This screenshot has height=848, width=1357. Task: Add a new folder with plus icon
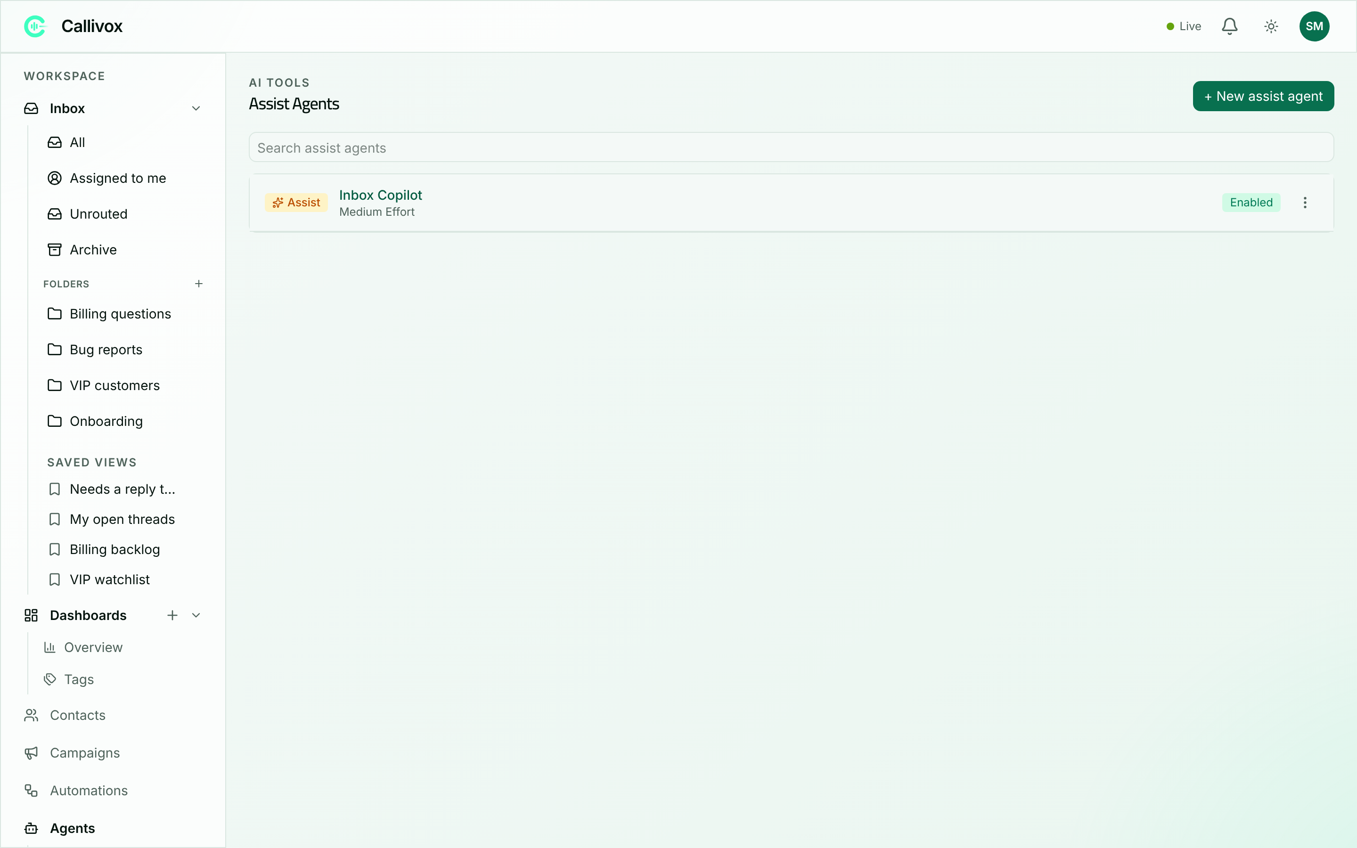click(x=198, y=284)
